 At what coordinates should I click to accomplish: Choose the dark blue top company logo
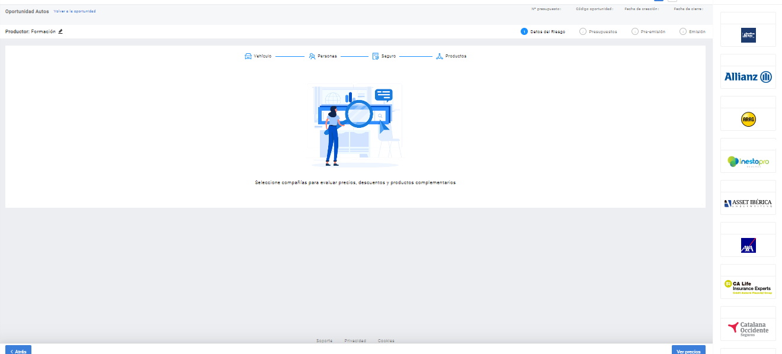click(x=748, y=35)
